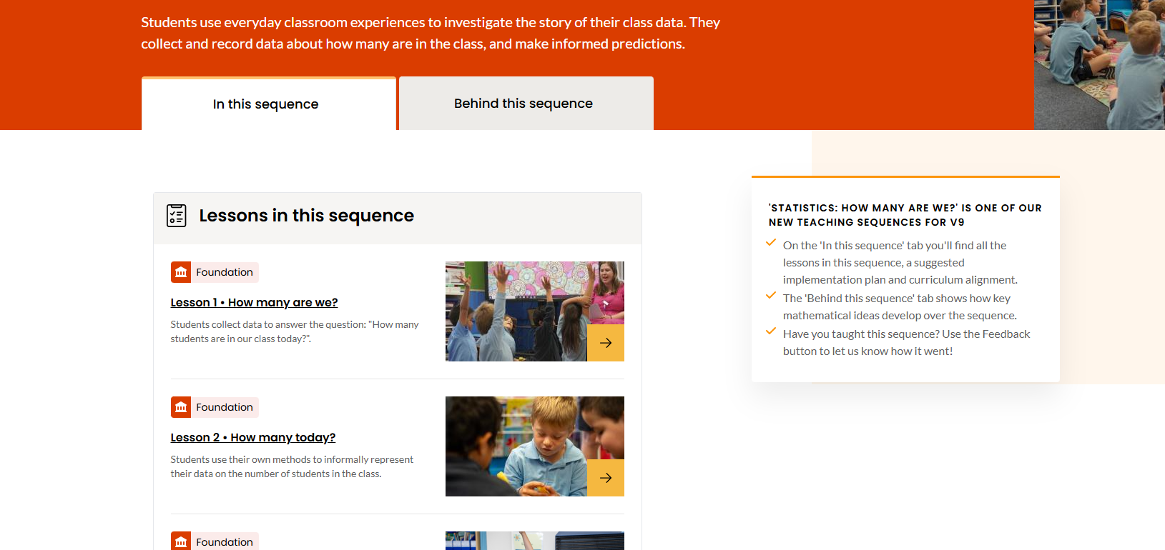Open the Behind this sequence tab
This screenshot has height=550, width=1165.
pos(523,104)
